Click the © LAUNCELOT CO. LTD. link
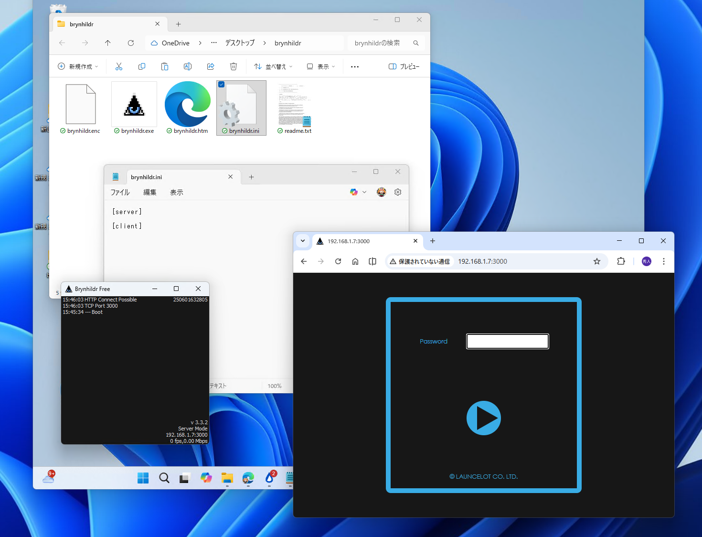 484,476
